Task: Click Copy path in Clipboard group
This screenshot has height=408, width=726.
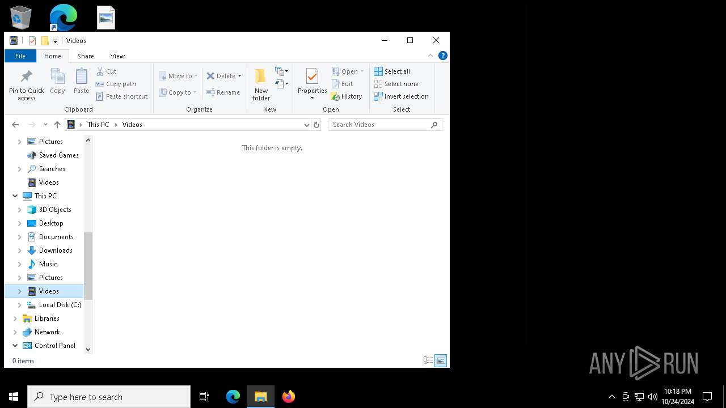Action: pos(116,84)
